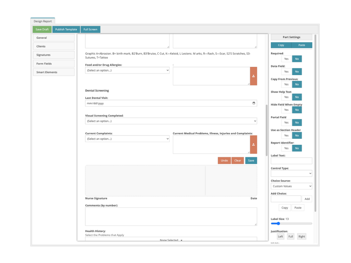Click in Comments (by number) text area
Image resolution: width=351 pixels, height=263 pixels.
point(171,216)
